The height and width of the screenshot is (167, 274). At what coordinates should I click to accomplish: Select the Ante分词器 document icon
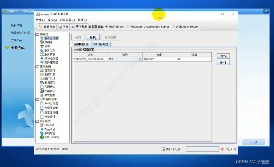pyautogui.click(x=42, y=103)
